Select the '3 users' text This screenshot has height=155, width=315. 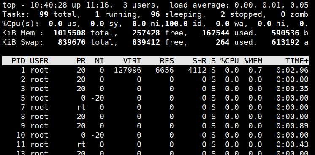point(141,5)
